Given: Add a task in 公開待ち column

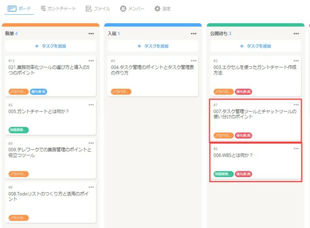Looking at the screenshot, I should (x=256, y=46).
